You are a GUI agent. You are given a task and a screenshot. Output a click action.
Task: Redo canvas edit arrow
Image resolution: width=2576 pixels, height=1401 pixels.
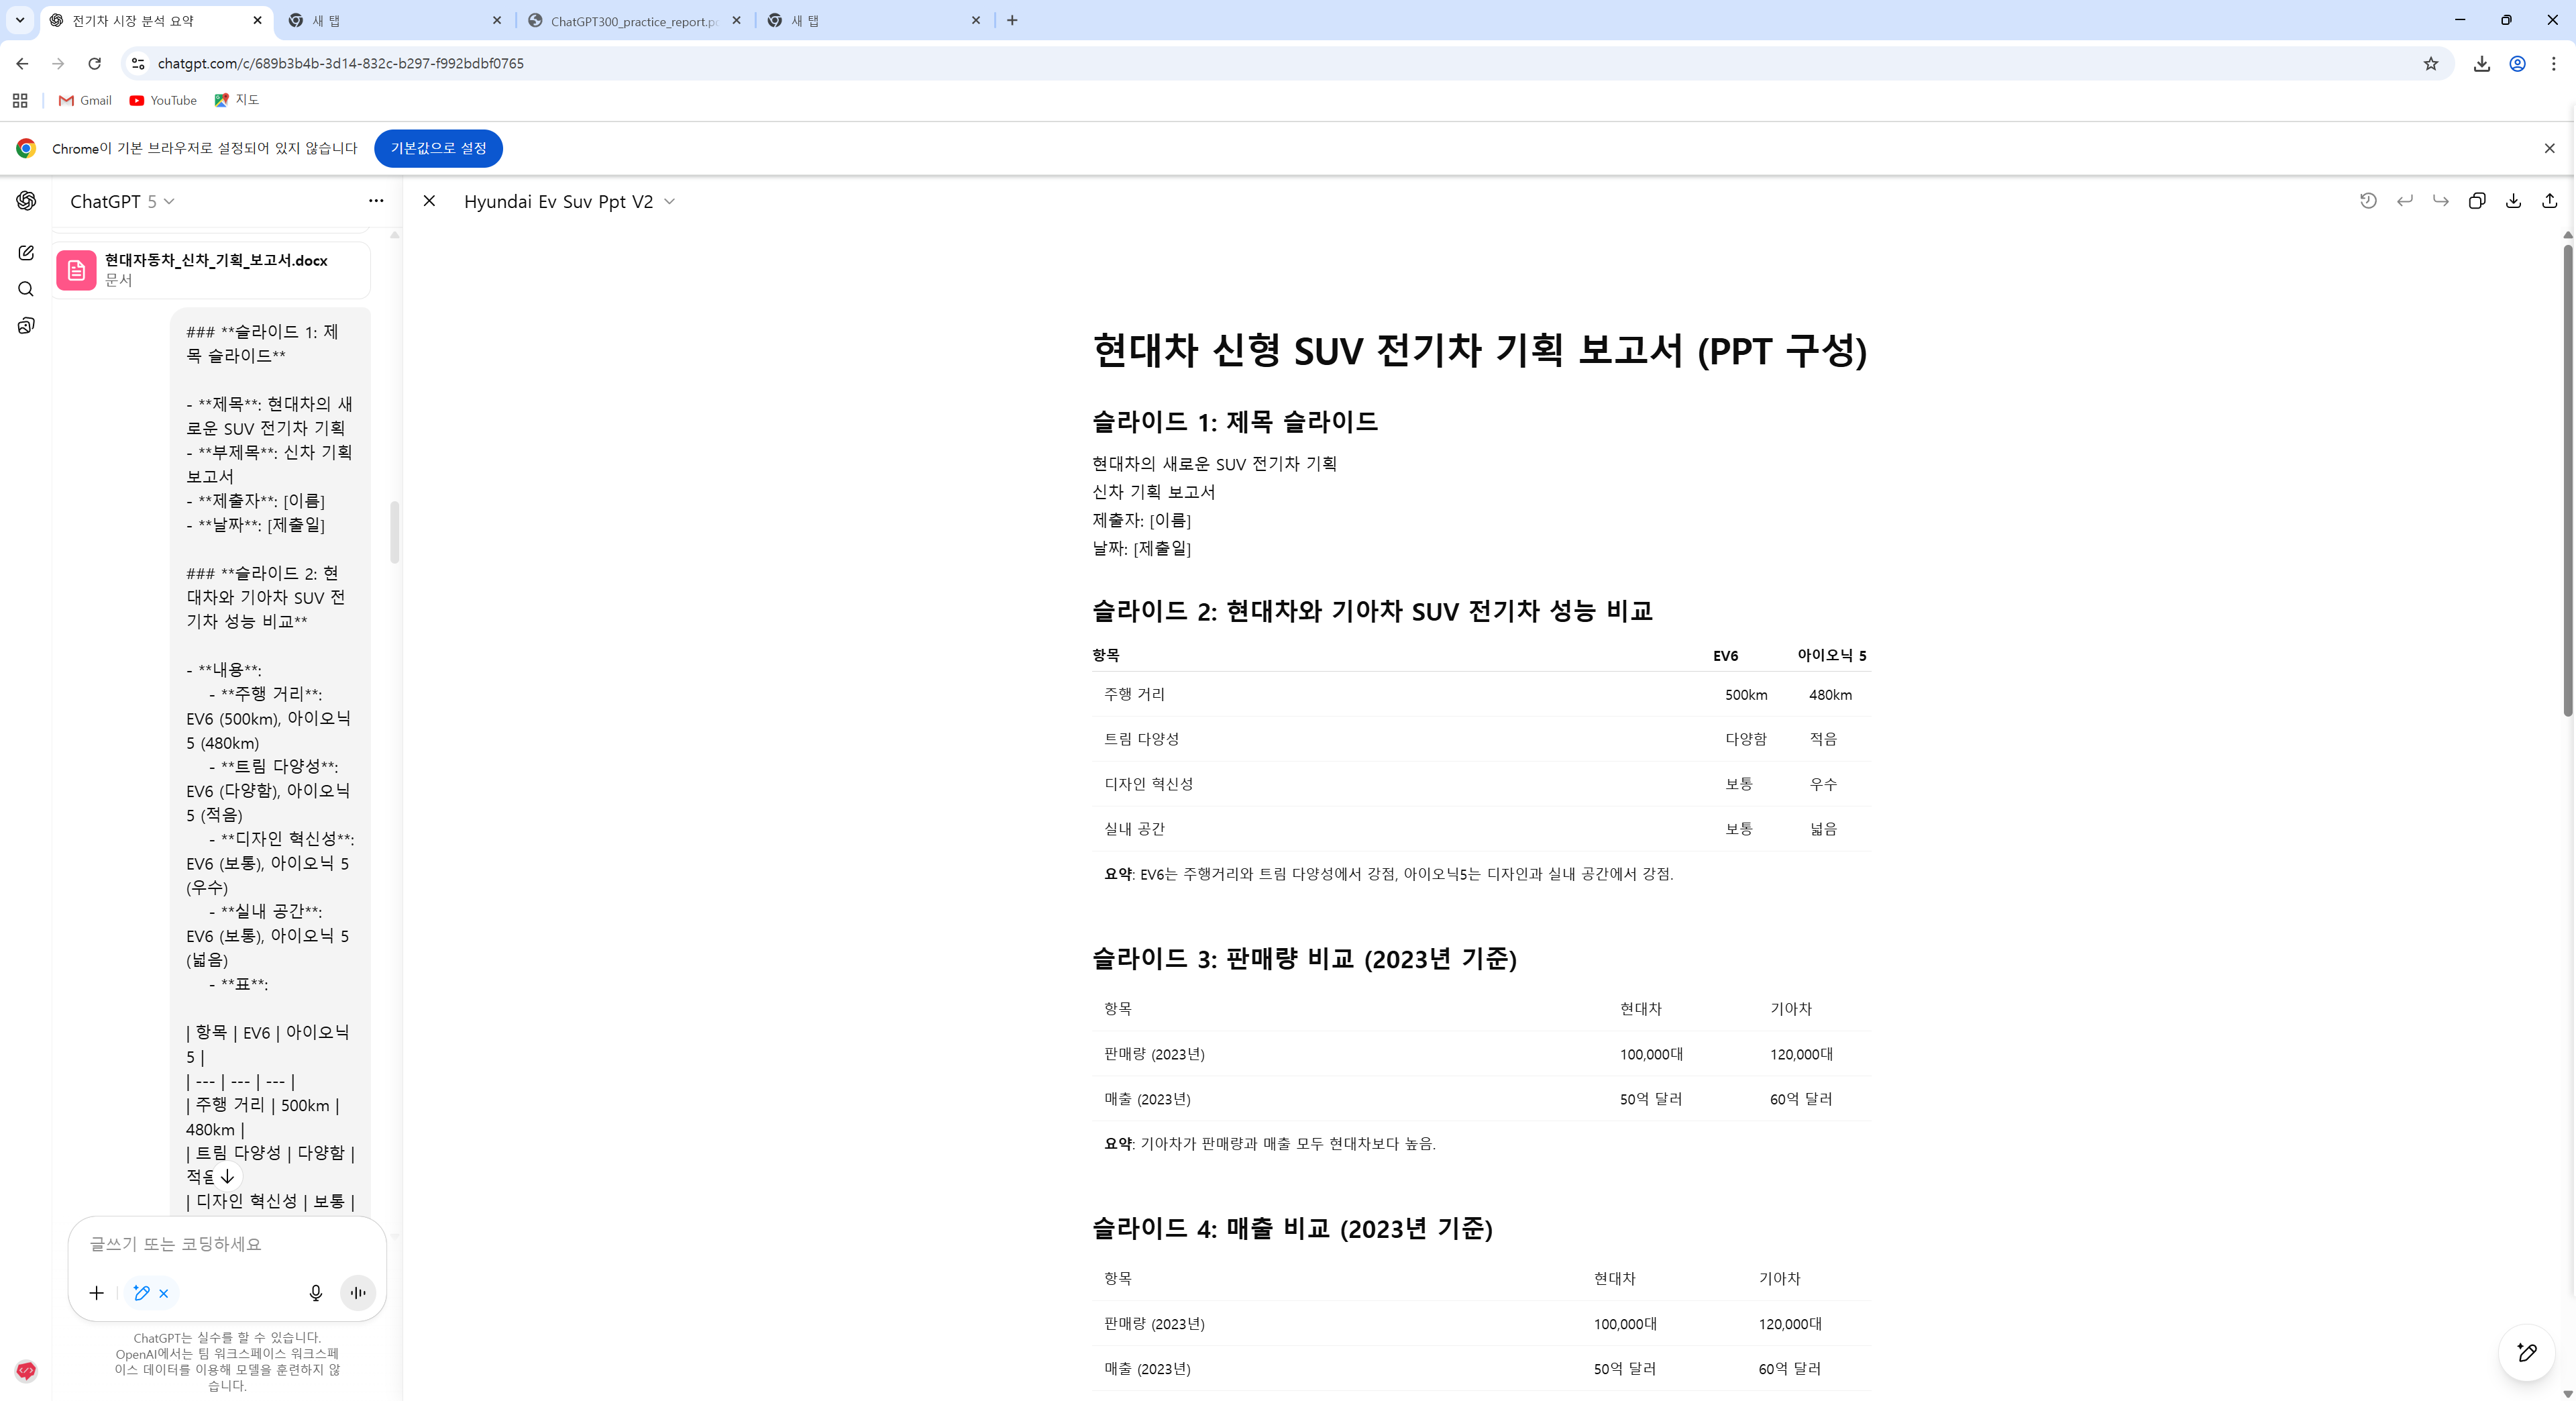[2441, 201]
